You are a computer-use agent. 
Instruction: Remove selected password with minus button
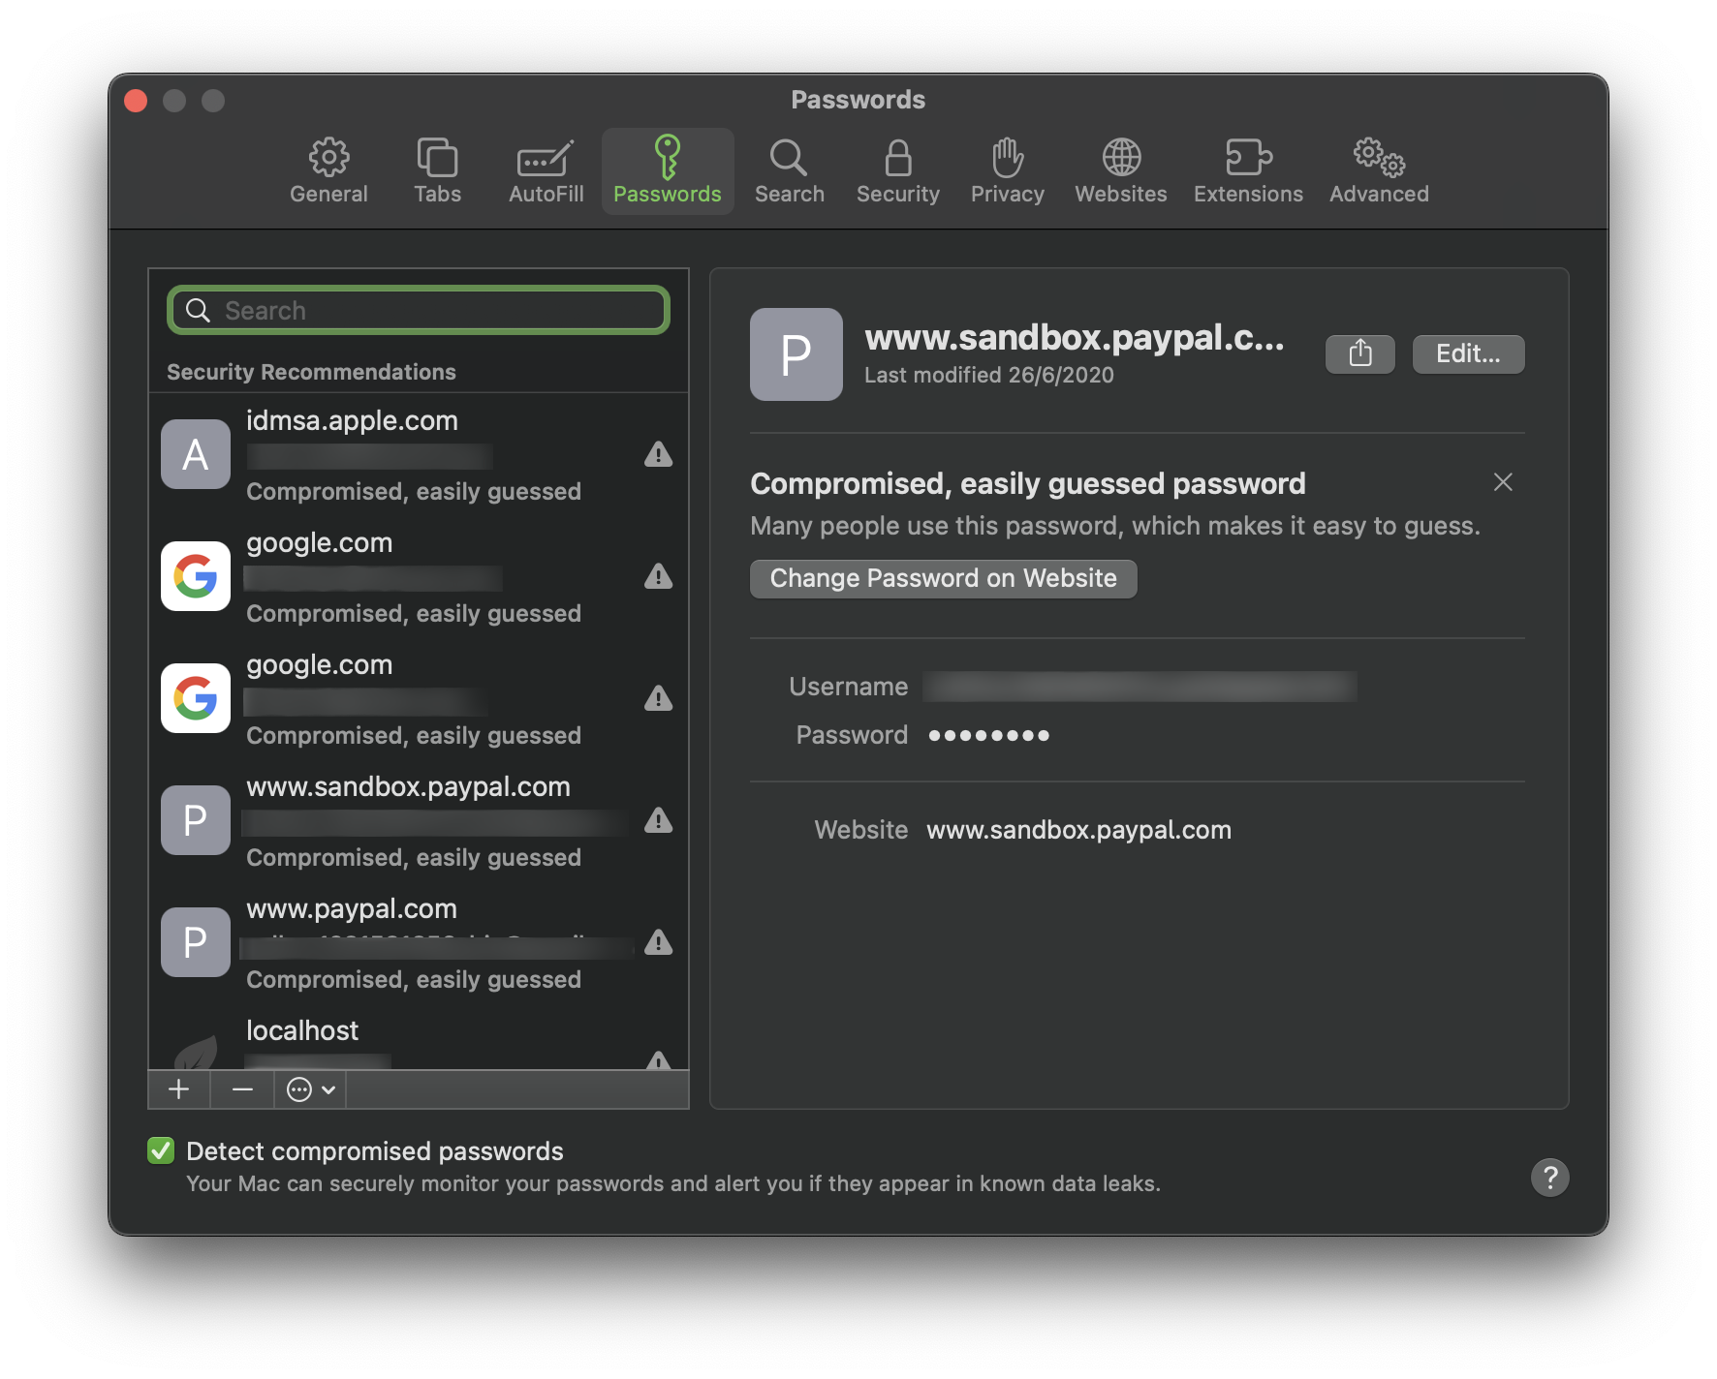coord(242,1089)
